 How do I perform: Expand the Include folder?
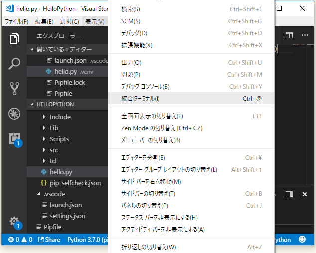67,117
